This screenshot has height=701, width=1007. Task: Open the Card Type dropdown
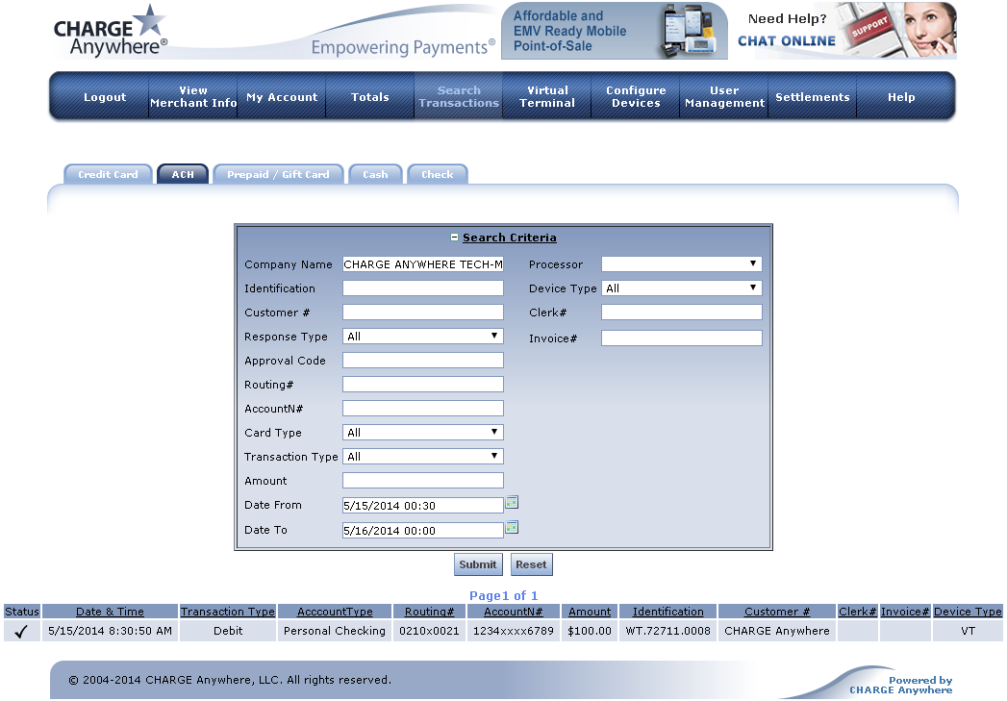point(423,433)
